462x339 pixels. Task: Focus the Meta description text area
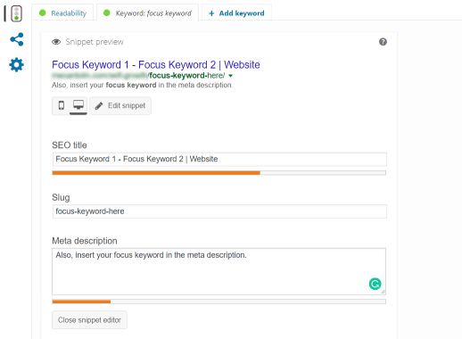[219, 271]
